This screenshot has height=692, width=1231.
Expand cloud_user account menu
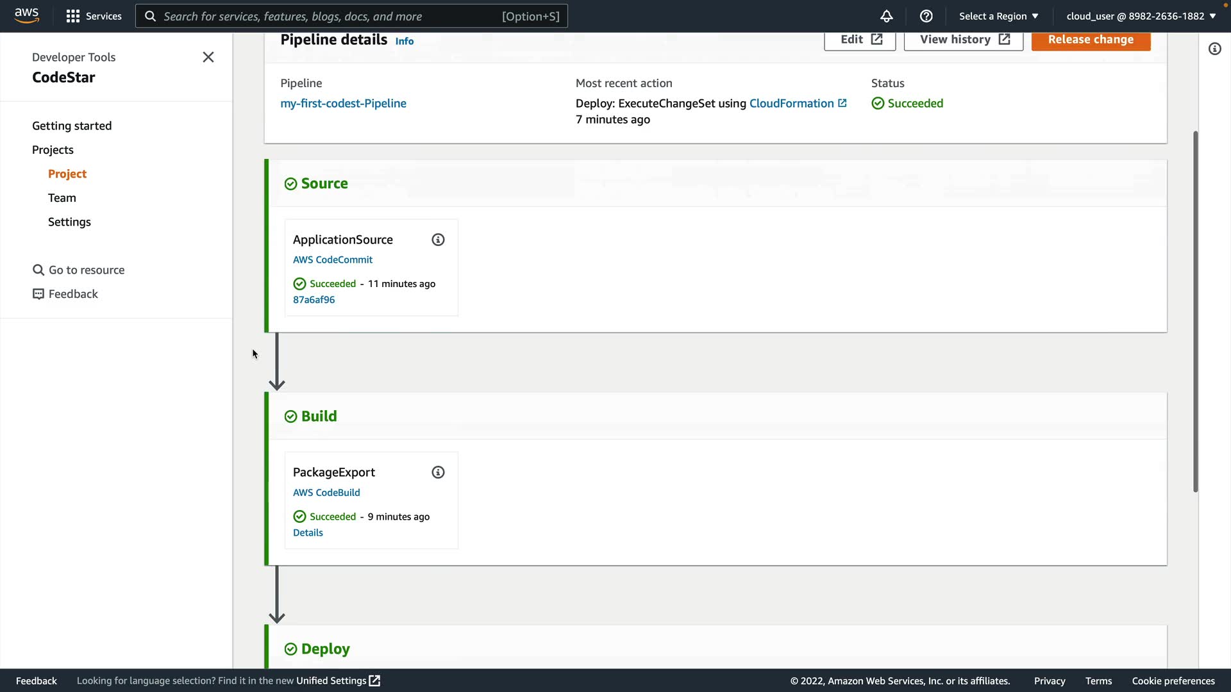[x=1141, y=16]
